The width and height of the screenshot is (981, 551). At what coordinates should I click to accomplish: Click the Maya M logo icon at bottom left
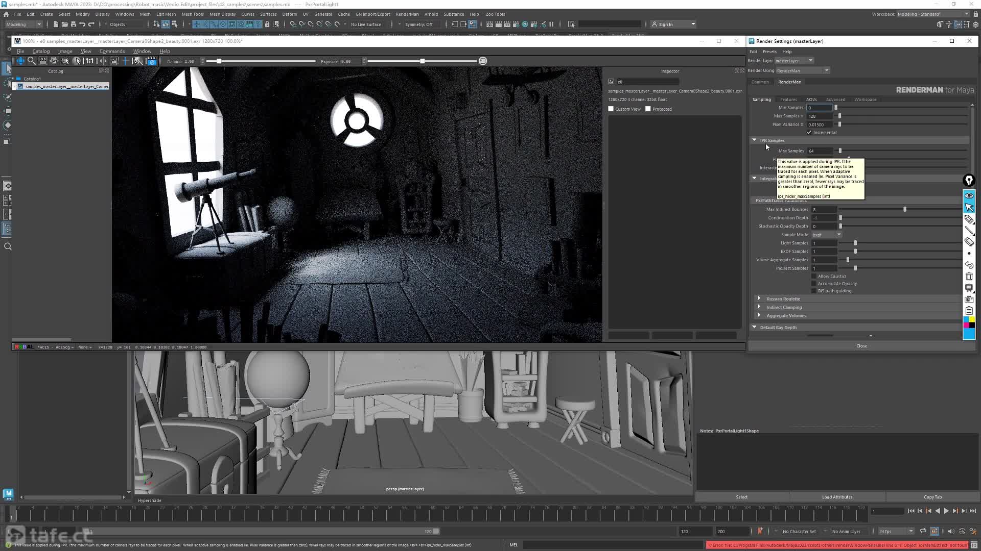coord(8,494)
